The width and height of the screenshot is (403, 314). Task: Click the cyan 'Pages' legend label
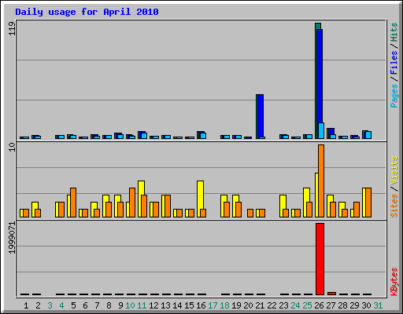point(394,96)
